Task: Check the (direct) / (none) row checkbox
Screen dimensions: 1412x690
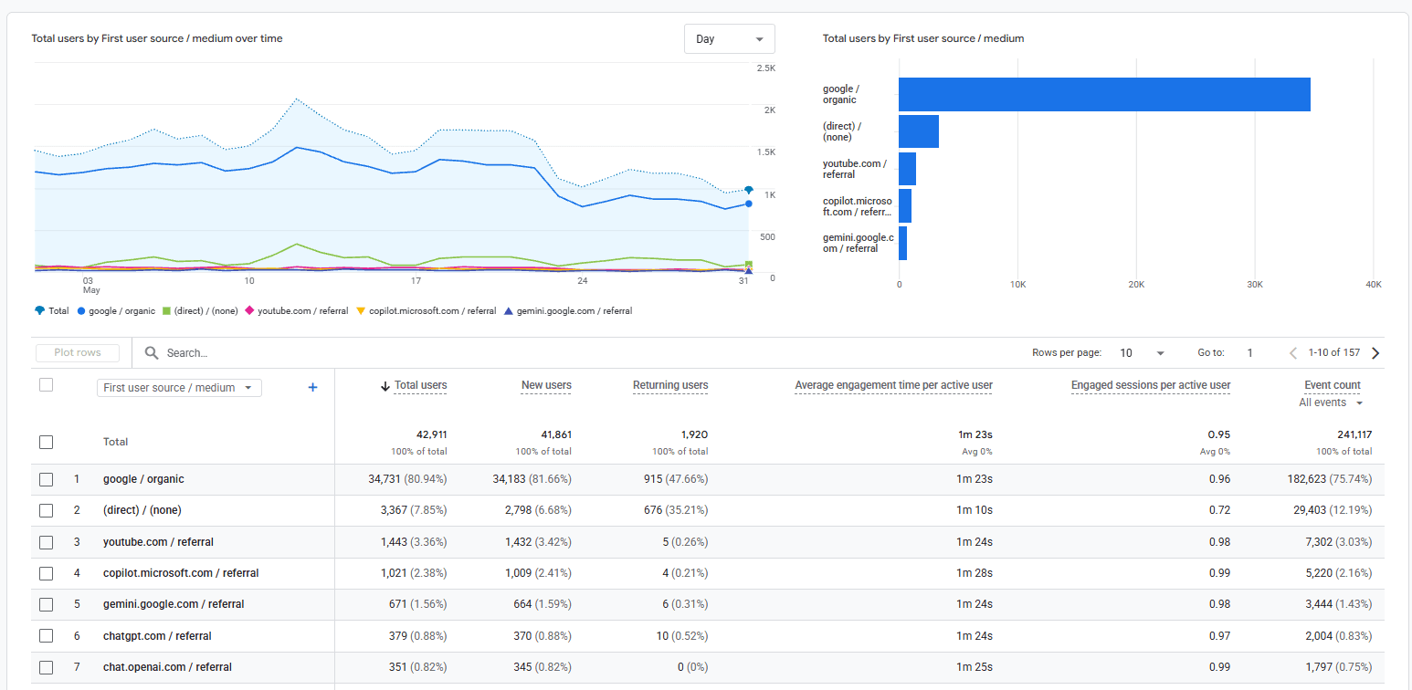Action: click(46, 510)
